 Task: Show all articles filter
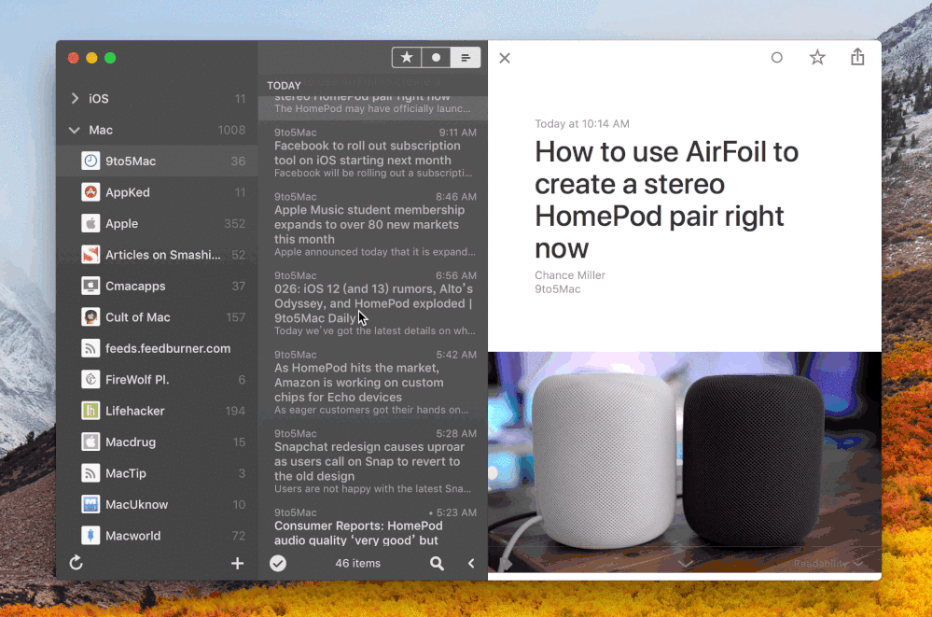click(x=466, y=58)
